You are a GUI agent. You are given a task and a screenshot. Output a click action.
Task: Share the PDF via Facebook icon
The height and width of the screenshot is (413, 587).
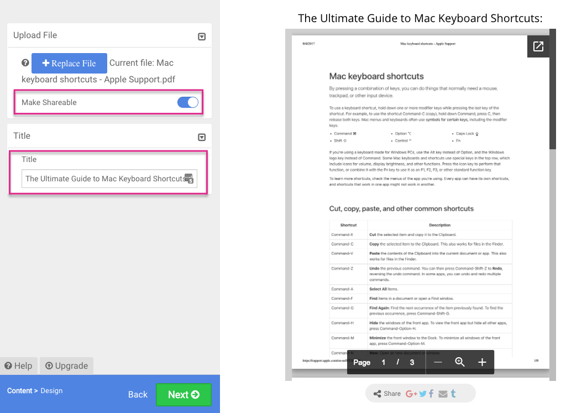431,394
